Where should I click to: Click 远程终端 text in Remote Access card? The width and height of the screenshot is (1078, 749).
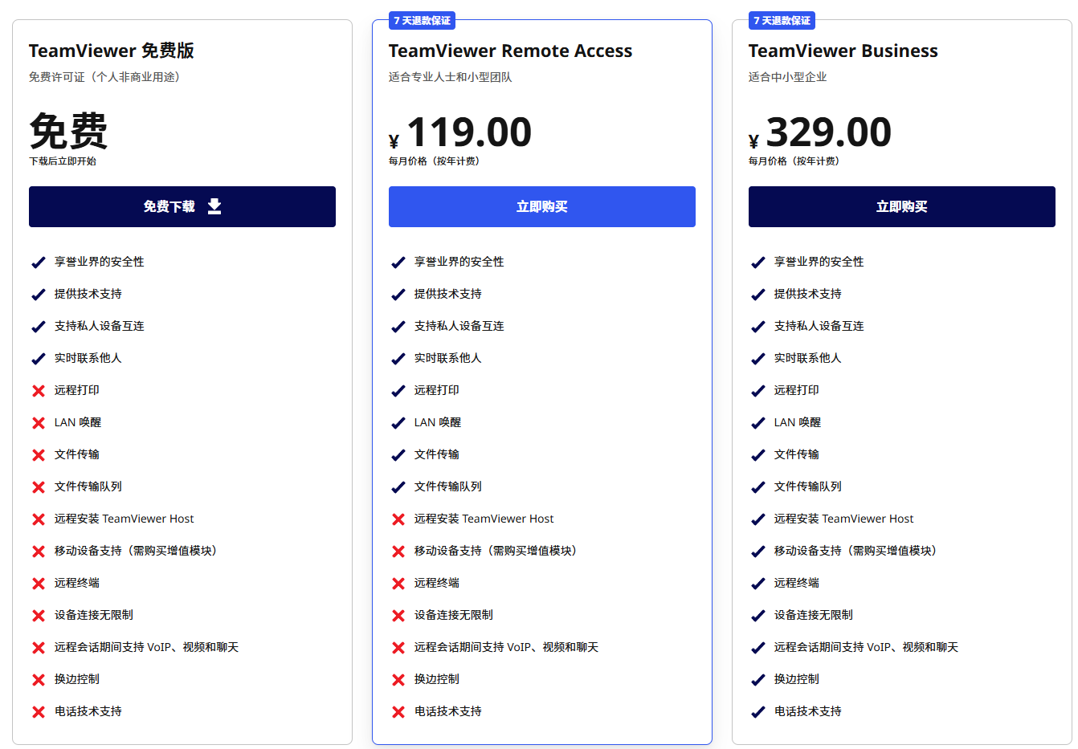pos(437,583)
